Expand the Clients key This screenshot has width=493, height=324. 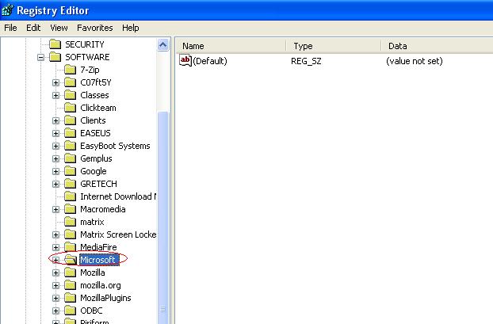[56, 120]
